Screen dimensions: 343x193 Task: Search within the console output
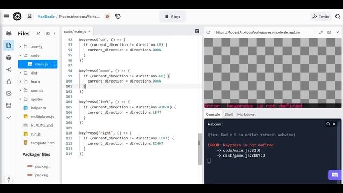point(328,124)
